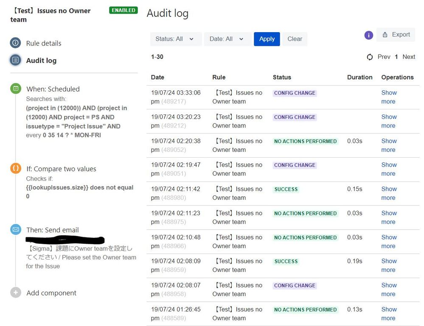Click the Export button label
Viewport: 424px width, 326px height.
click(401, 35)
